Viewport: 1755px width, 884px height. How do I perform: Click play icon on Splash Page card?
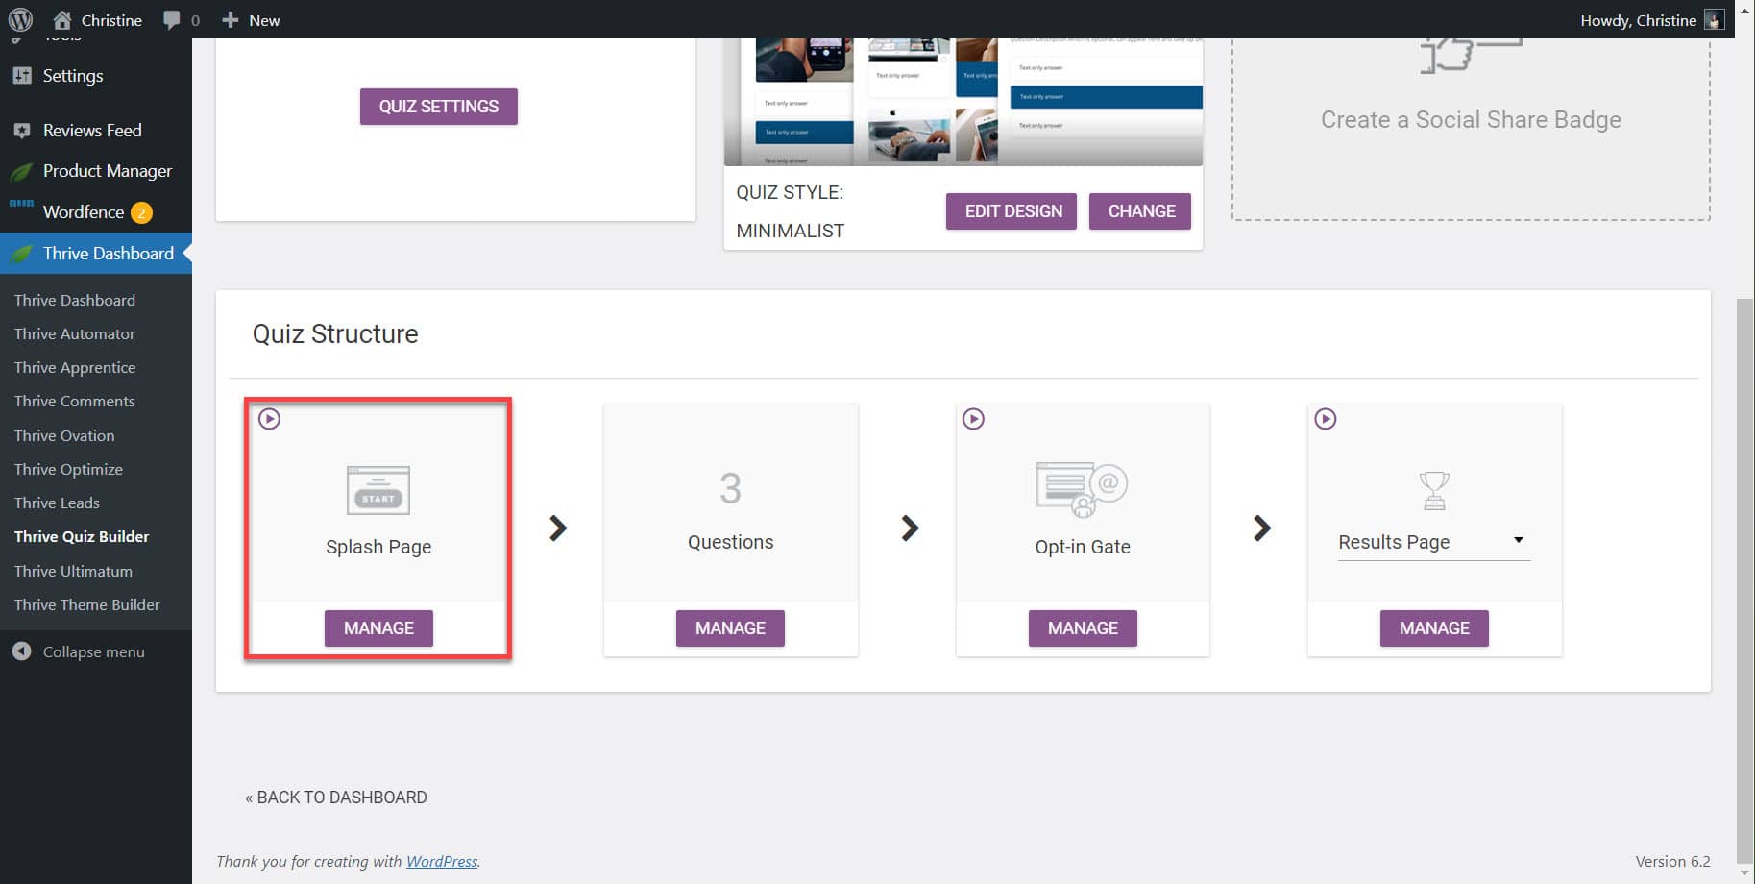[270, 419]
